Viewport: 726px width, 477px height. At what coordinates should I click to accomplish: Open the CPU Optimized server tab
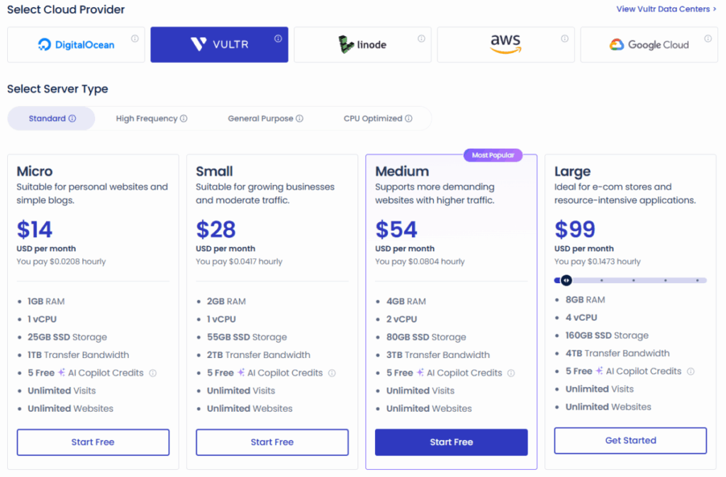[x=374, y=118]
